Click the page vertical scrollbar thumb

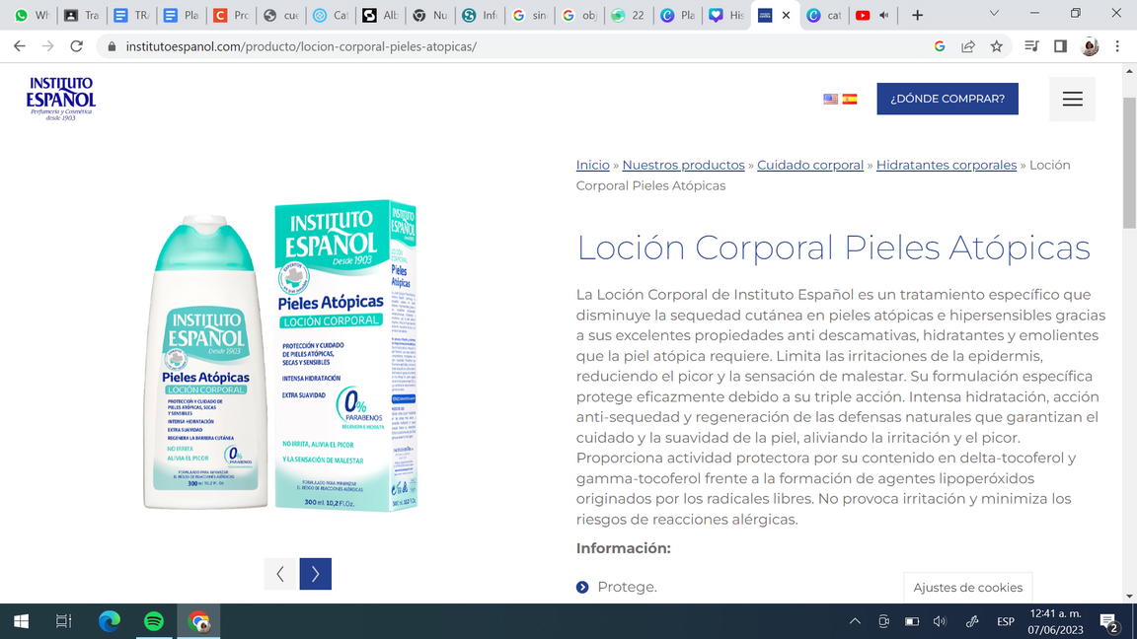[1129, 163]
